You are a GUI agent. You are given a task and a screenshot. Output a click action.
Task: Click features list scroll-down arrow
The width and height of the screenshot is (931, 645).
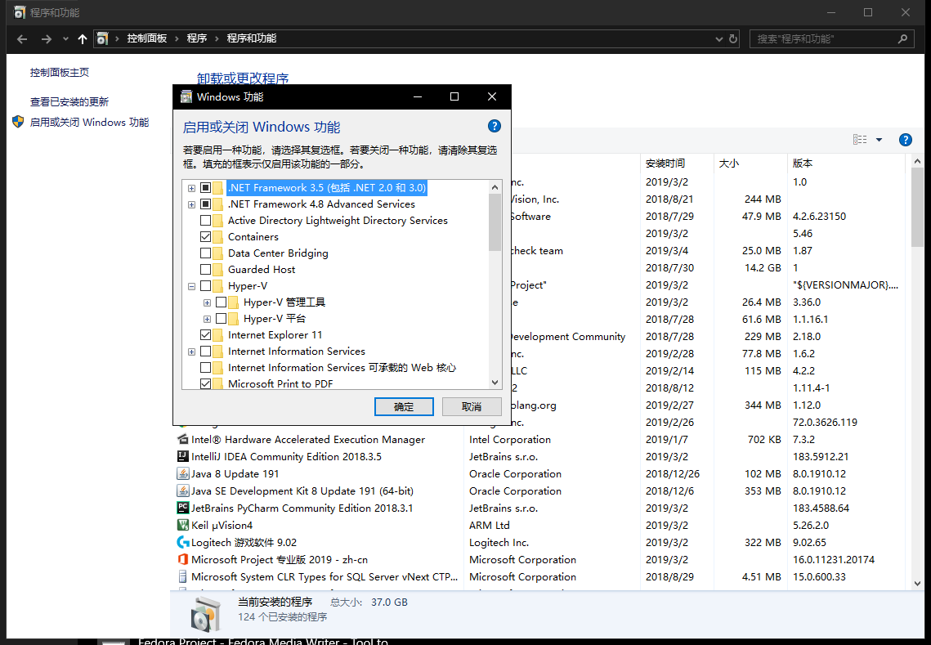click(495, 383)
